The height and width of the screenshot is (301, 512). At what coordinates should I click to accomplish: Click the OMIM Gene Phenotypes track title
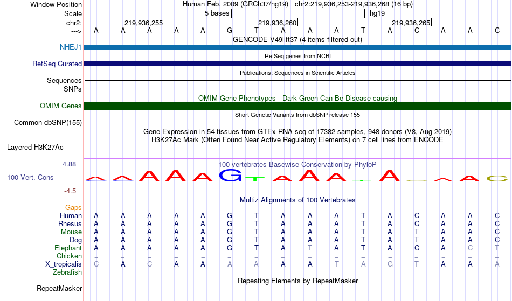(298, 98)
